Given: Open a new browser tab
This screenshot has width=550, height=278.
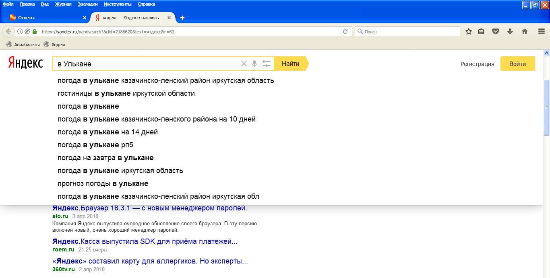Looking at the screenshot, I should tap(182, 18).
